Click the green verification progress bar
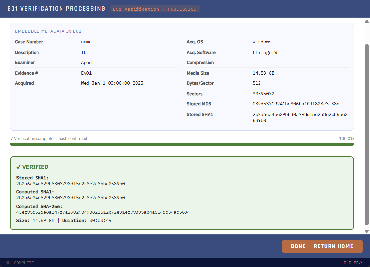The image size is (370, 267). (182, 144)
